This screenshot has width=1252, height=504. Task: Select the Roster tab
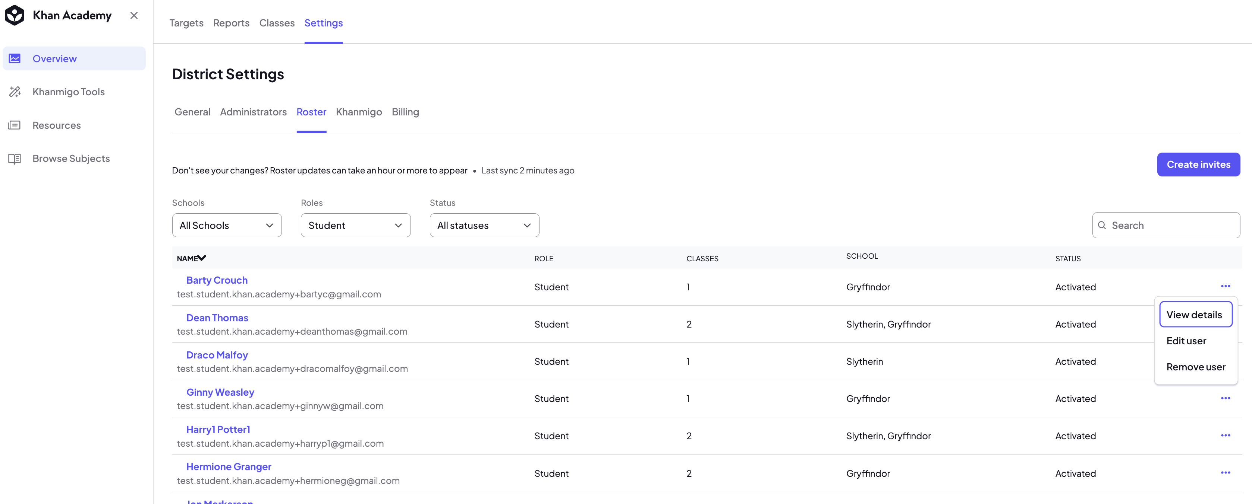[x=312, y=112]
